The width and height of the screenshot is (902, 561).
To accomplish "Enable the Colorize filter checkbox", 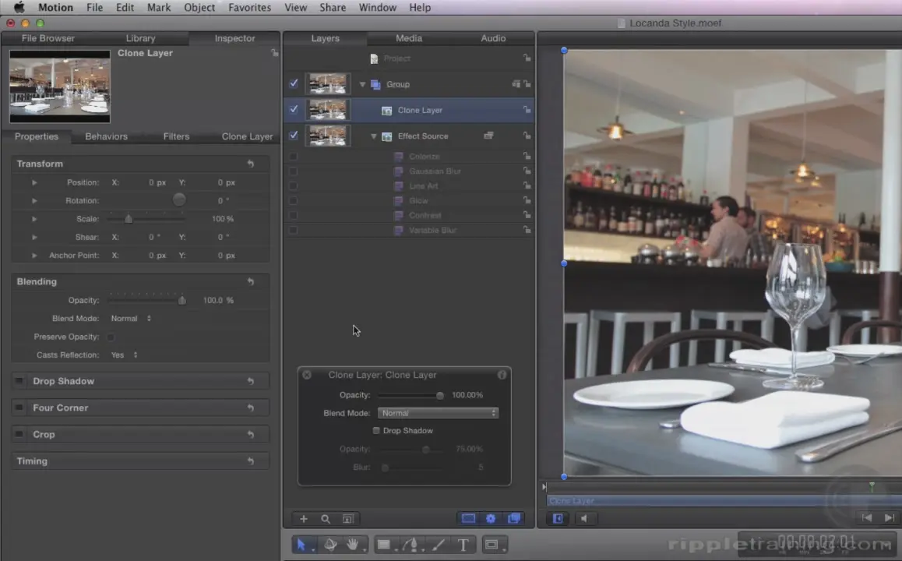I will (293, 157).
